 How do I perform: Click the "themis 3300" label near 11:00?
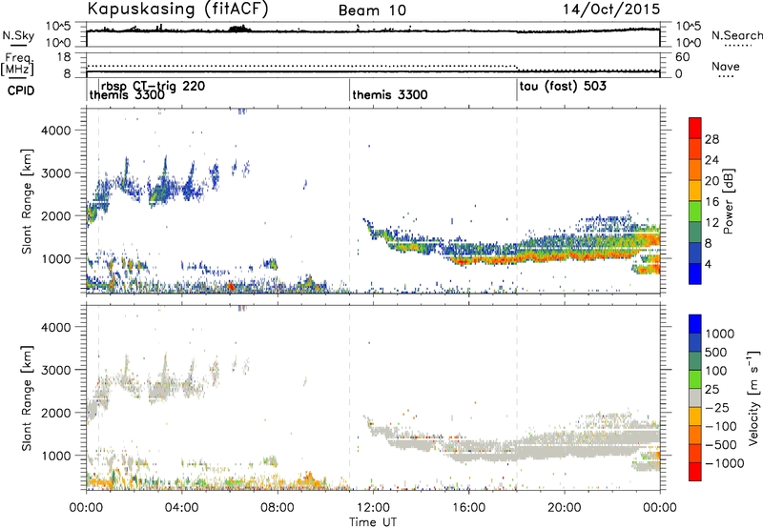(390, 94)
